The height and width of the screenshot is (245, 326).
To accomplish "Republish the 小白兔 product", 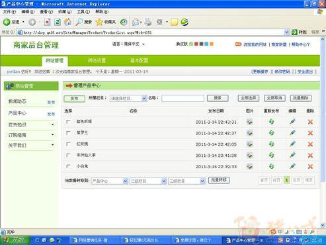I will 271,166.
